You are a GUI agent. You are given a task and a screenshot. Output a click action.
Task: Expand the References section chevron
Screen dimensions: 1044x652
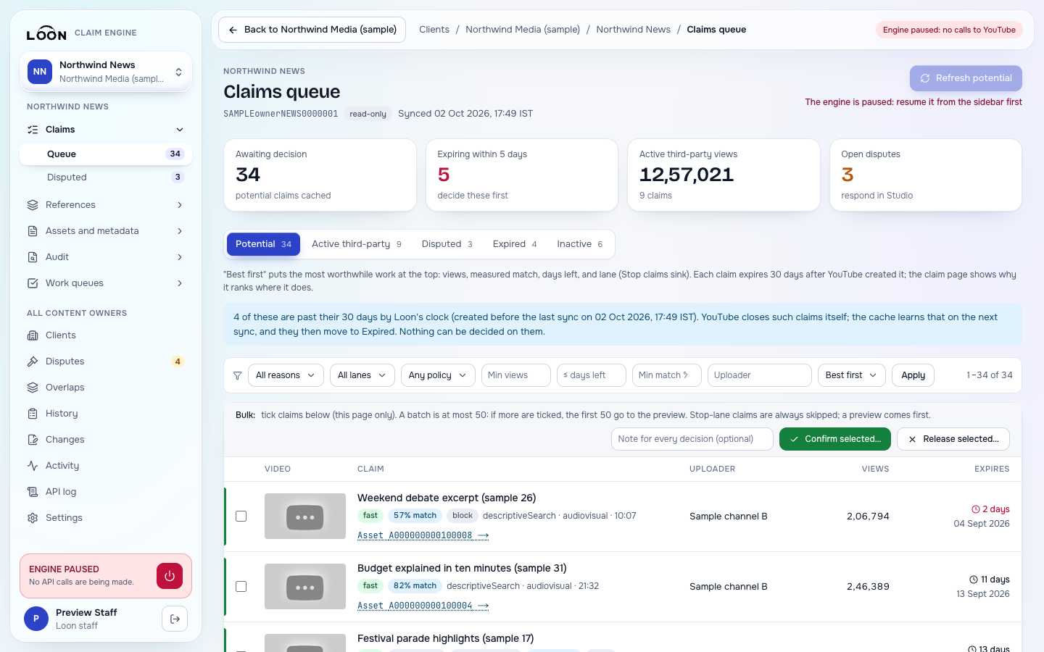tap(180, 205)
